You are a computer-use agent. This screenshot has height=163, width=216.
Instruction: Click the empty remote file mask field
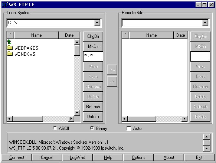(200, 56)
